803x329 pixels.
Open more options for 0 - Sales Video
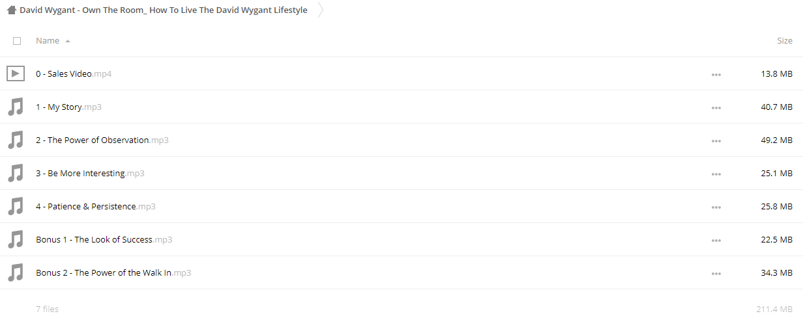click(716, 74)
